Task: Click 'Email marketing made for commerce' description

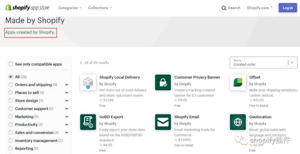Action: pos(194,132)
